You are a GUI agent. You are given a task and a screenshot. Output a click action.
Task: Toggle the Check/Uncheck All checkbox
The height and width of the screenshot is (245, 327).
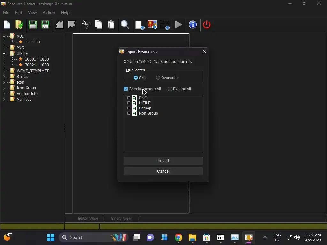(x=125, y=89)
